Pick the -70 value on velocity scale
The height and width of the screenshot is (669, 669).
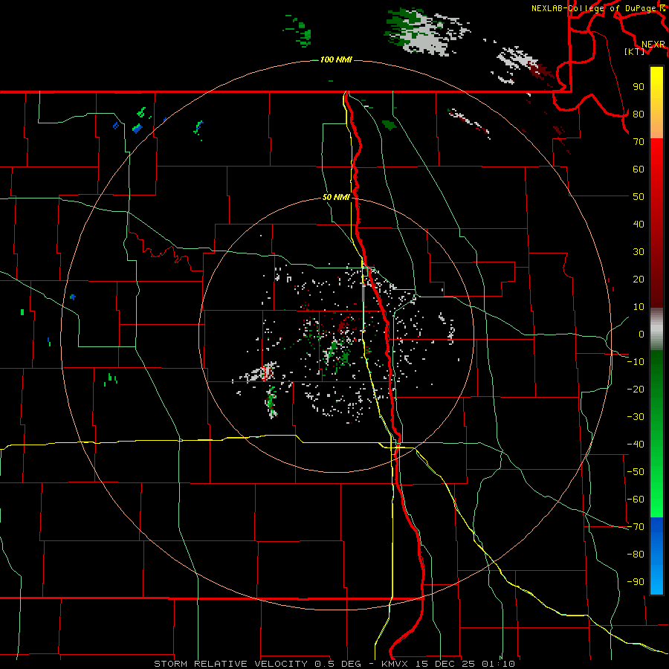coord(636,527)
